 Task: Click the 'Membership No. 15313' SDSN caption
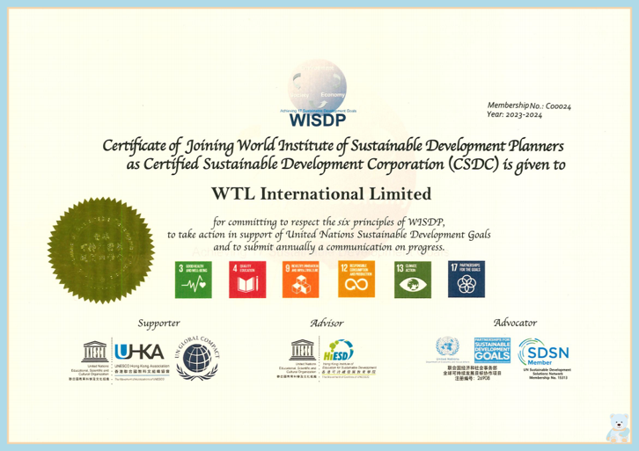click(548, 378)
